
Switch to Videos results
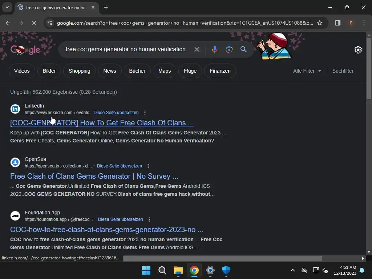pos(22,71)
